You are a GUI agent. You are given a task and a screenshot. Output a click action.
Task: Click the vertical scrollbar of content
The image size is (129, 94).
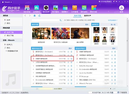pos(127,40)
